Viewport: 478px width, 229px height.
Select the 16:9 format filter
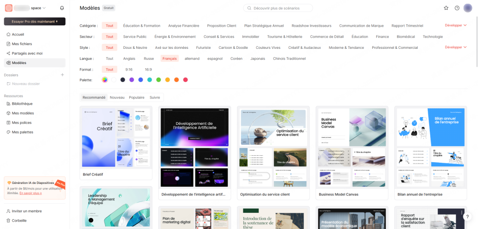pos(149,70)
